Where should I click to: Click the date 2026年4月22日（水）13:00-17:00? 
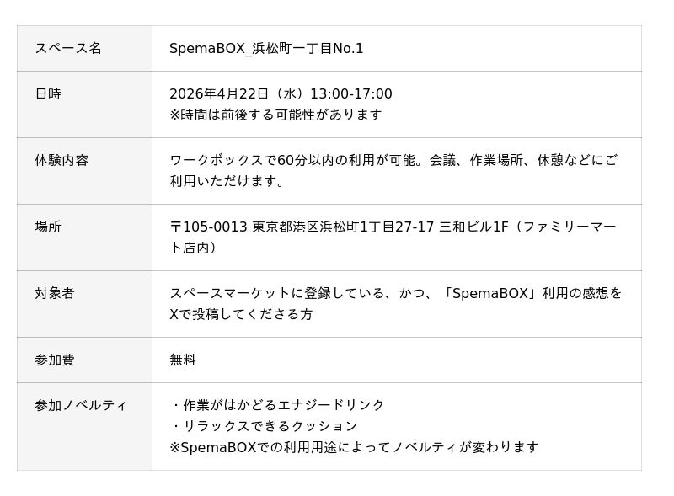(x=281, y=94)
